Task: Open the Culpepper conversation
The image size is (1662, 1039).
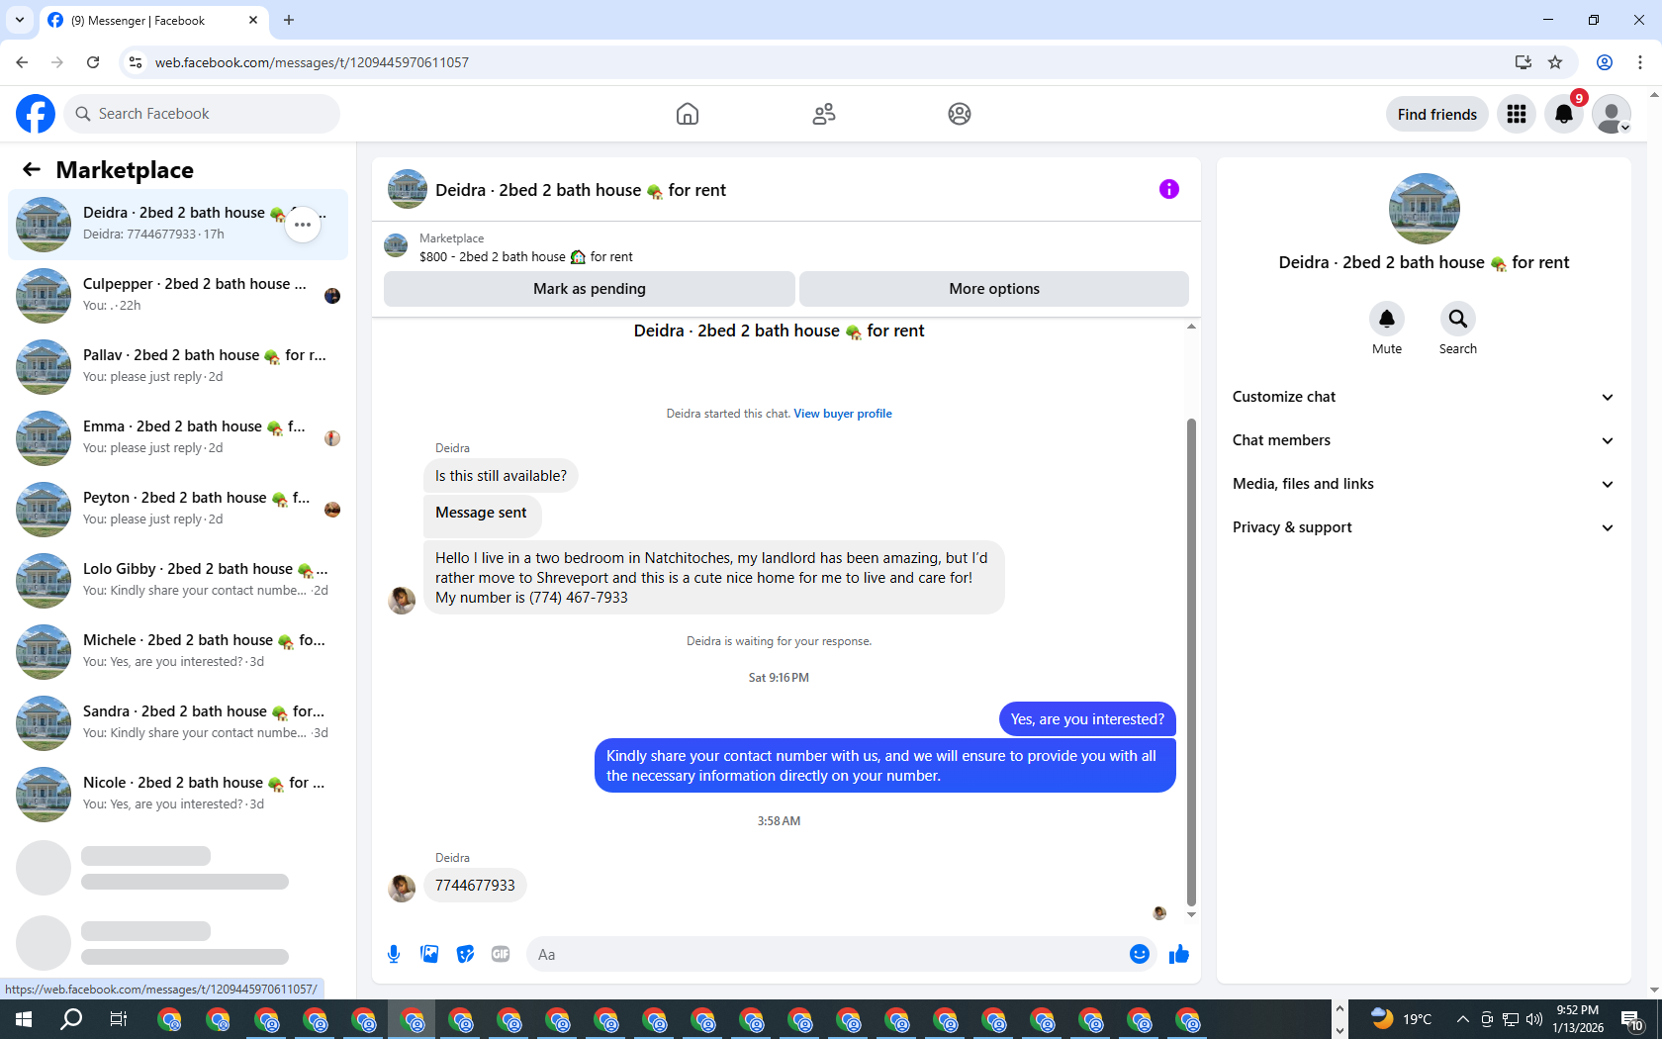Action: point(178,296)
